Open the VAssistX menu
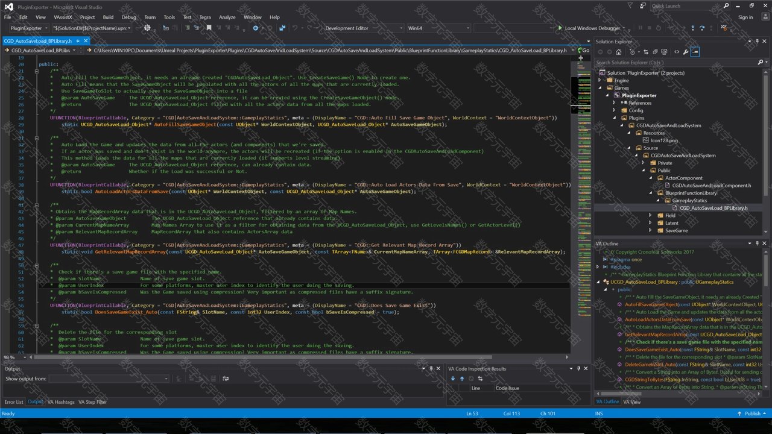The image size is (772, 434). (x=63, y=17)
